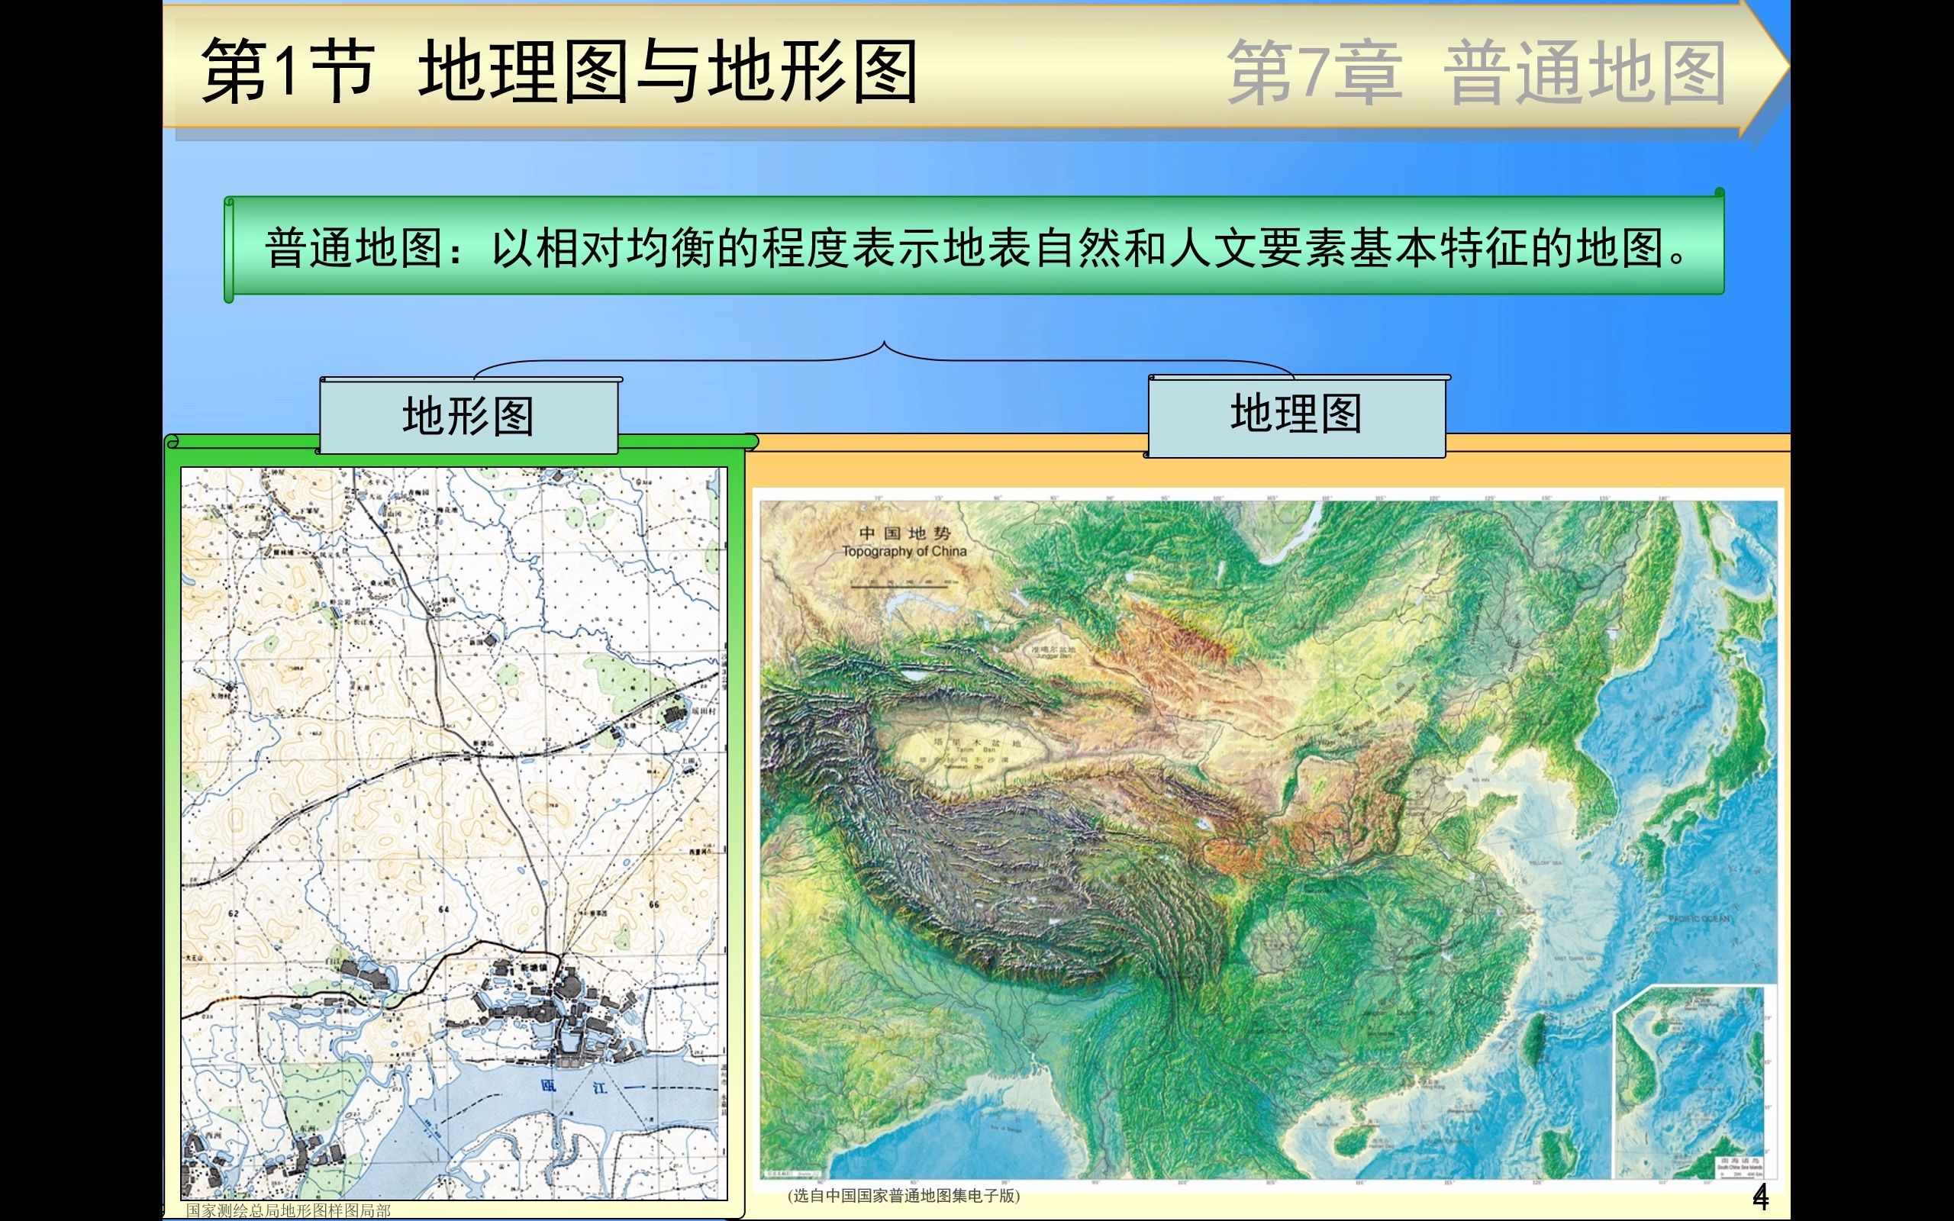Viewport: 1954px width, 1221px height.
Task: Select the green definition banner '普通地图：以相对均衡…'
Action: [x=974, y=246]
